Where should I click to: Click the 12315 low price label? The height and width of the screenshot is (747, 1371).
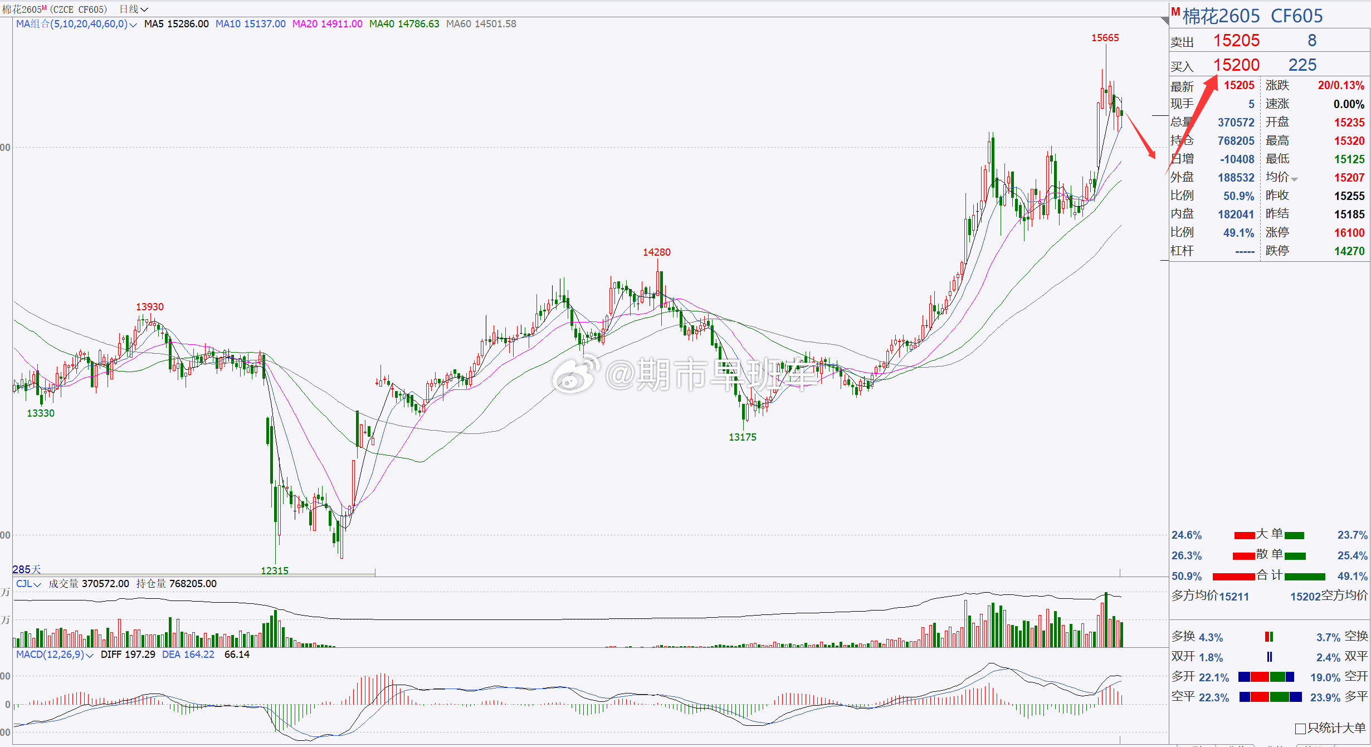(275, 570)
